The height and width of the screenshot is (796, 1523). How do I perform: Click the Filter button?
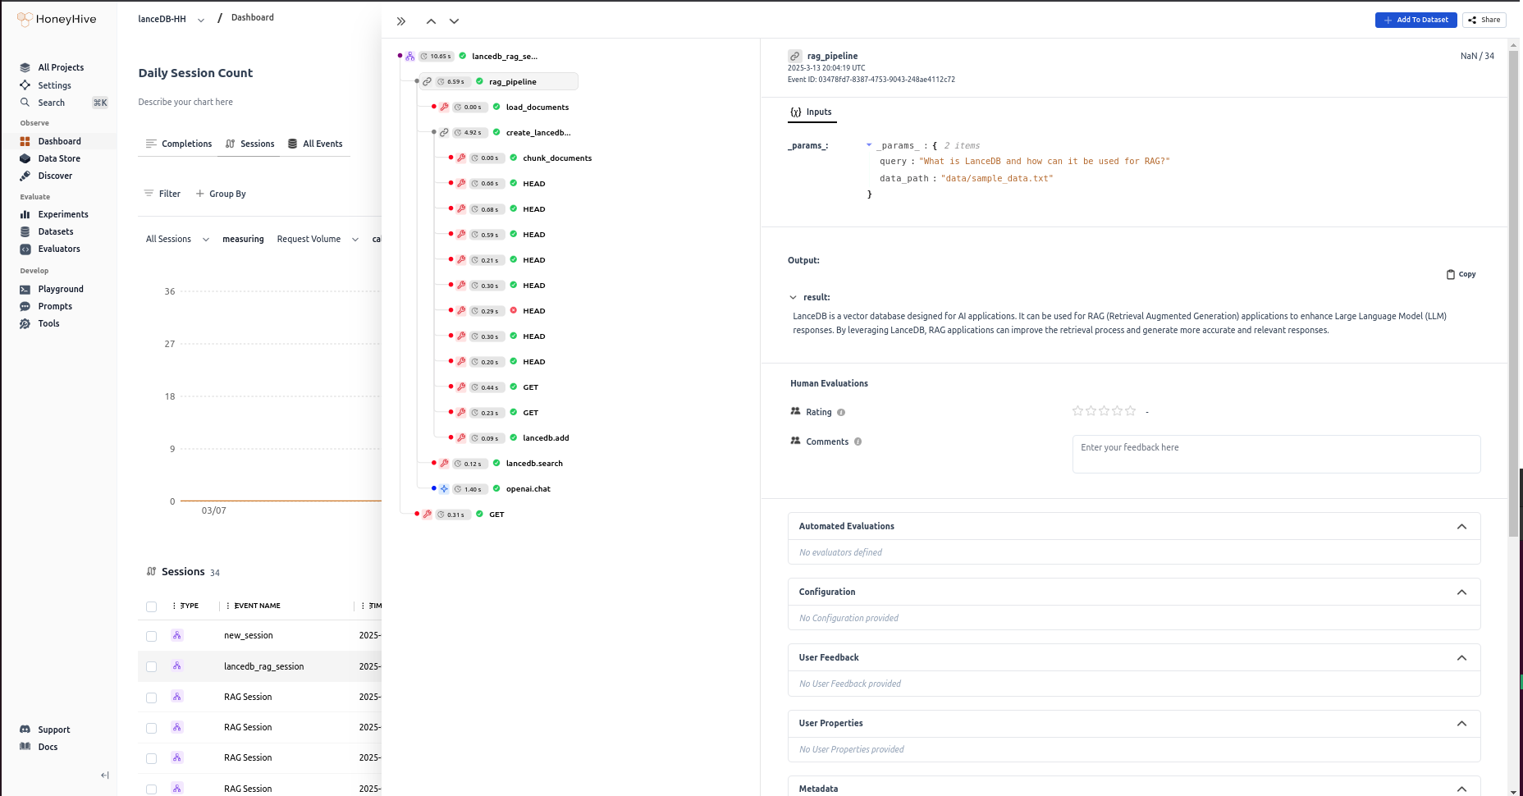(x=162, y=194)
